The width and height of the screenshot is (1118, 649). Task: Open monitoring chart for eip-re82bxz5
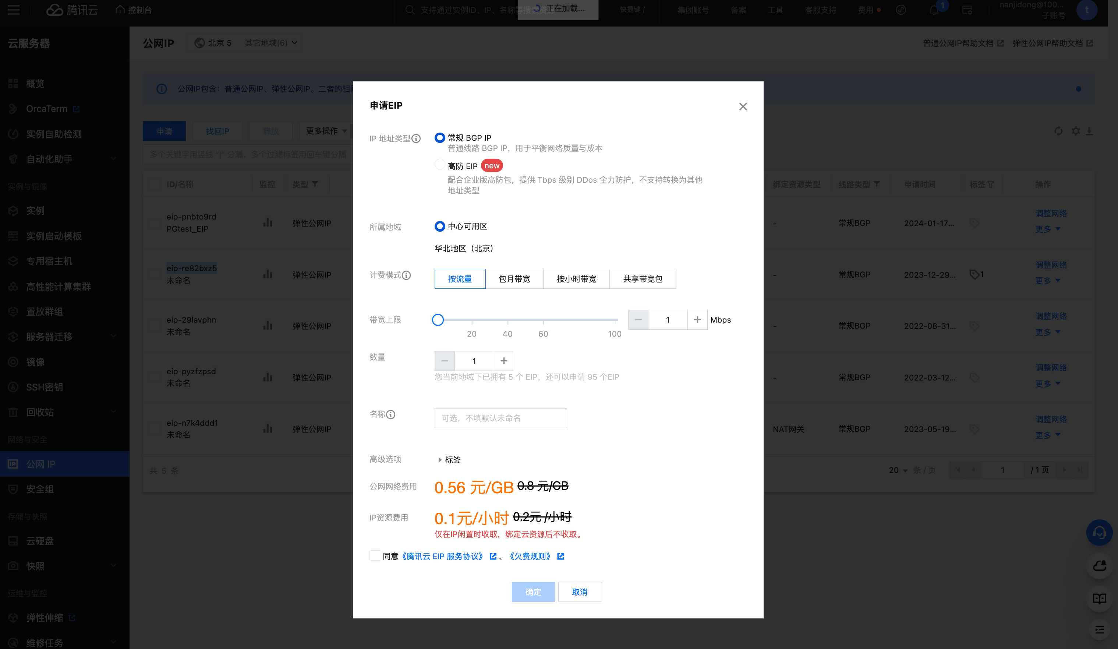click(268, 274)
